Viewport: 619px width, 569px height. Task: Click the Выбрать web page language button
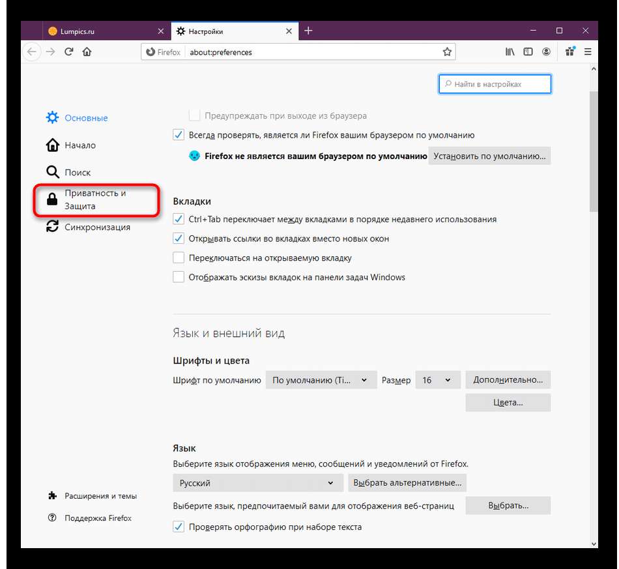(508, 505)
